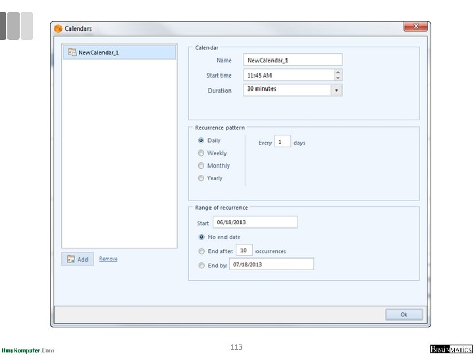Open the Duration dropdown arrow
Viewport: 474px width, 355px height.
336,90
